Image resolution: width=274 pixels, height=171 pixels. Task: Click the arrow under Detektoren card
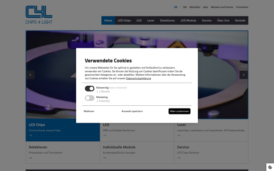point(30,158)
